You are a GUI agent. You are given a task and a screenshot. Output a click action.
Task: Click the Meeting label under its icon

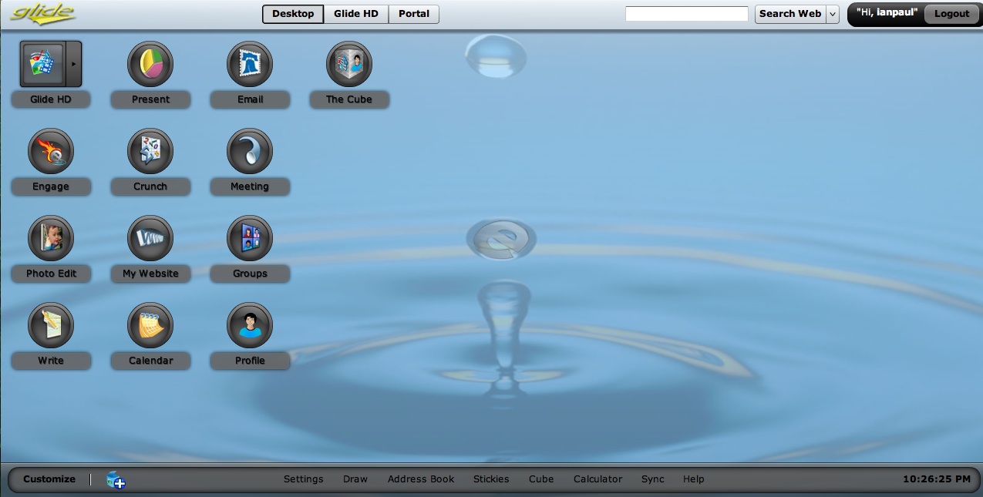[x=250, y=186]
